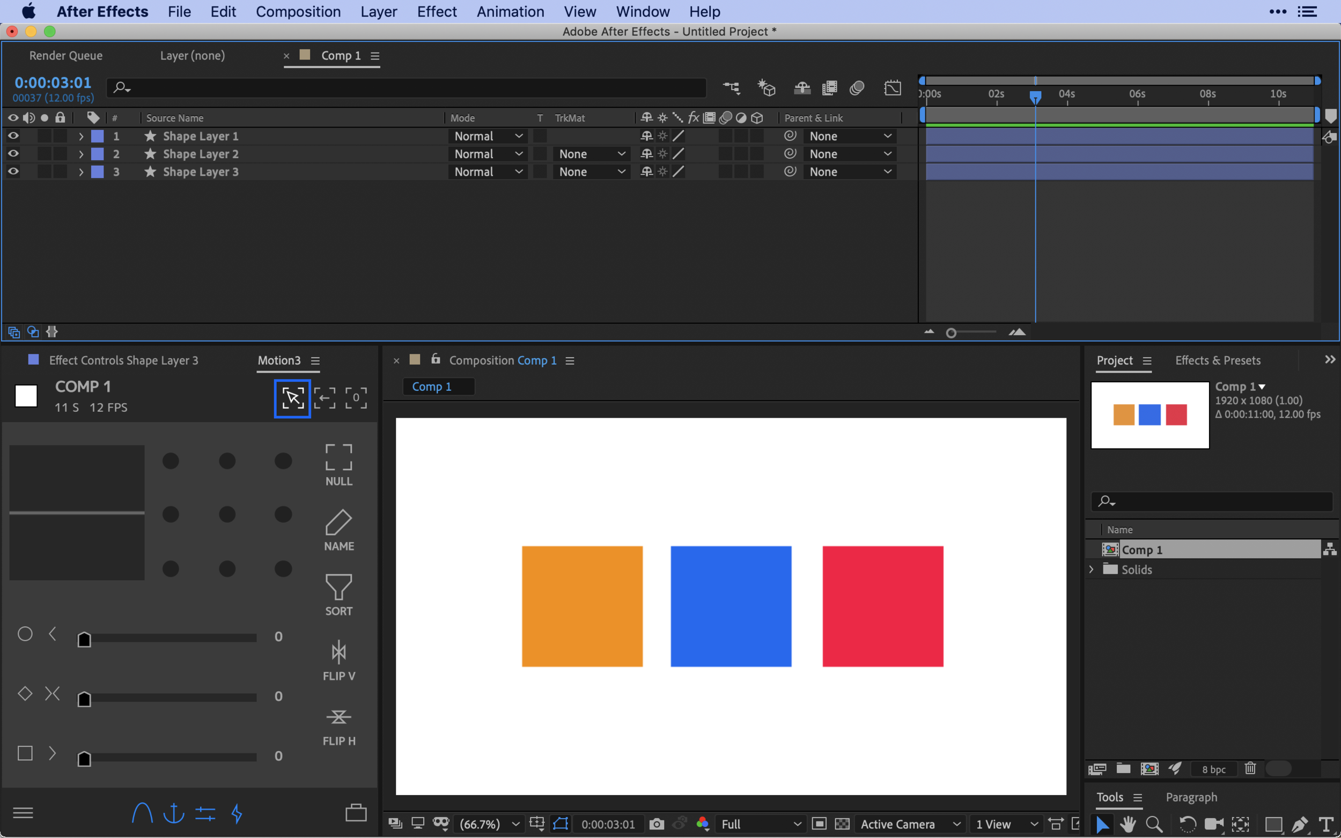1341x838 pixels.
Task: Click the 8 bpc color depth button
Action: point(1213,769)
